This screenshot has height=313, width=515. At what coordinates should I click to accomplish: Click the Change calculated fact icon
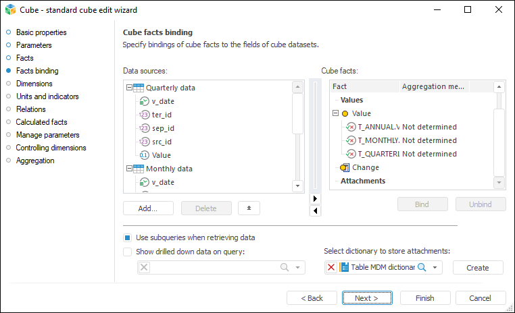345,167
